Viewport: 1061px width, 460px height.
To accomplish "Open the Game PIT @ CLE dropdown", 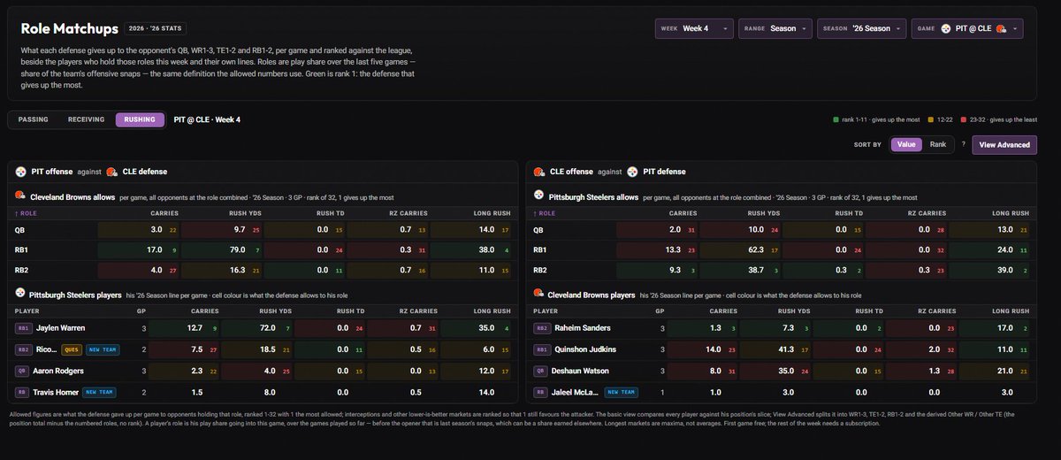I will coord(967,28).
